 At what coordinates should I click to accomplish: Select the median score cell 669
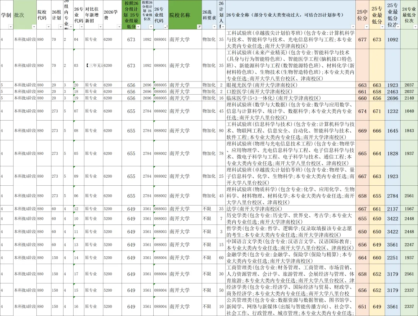click(362, 131)
